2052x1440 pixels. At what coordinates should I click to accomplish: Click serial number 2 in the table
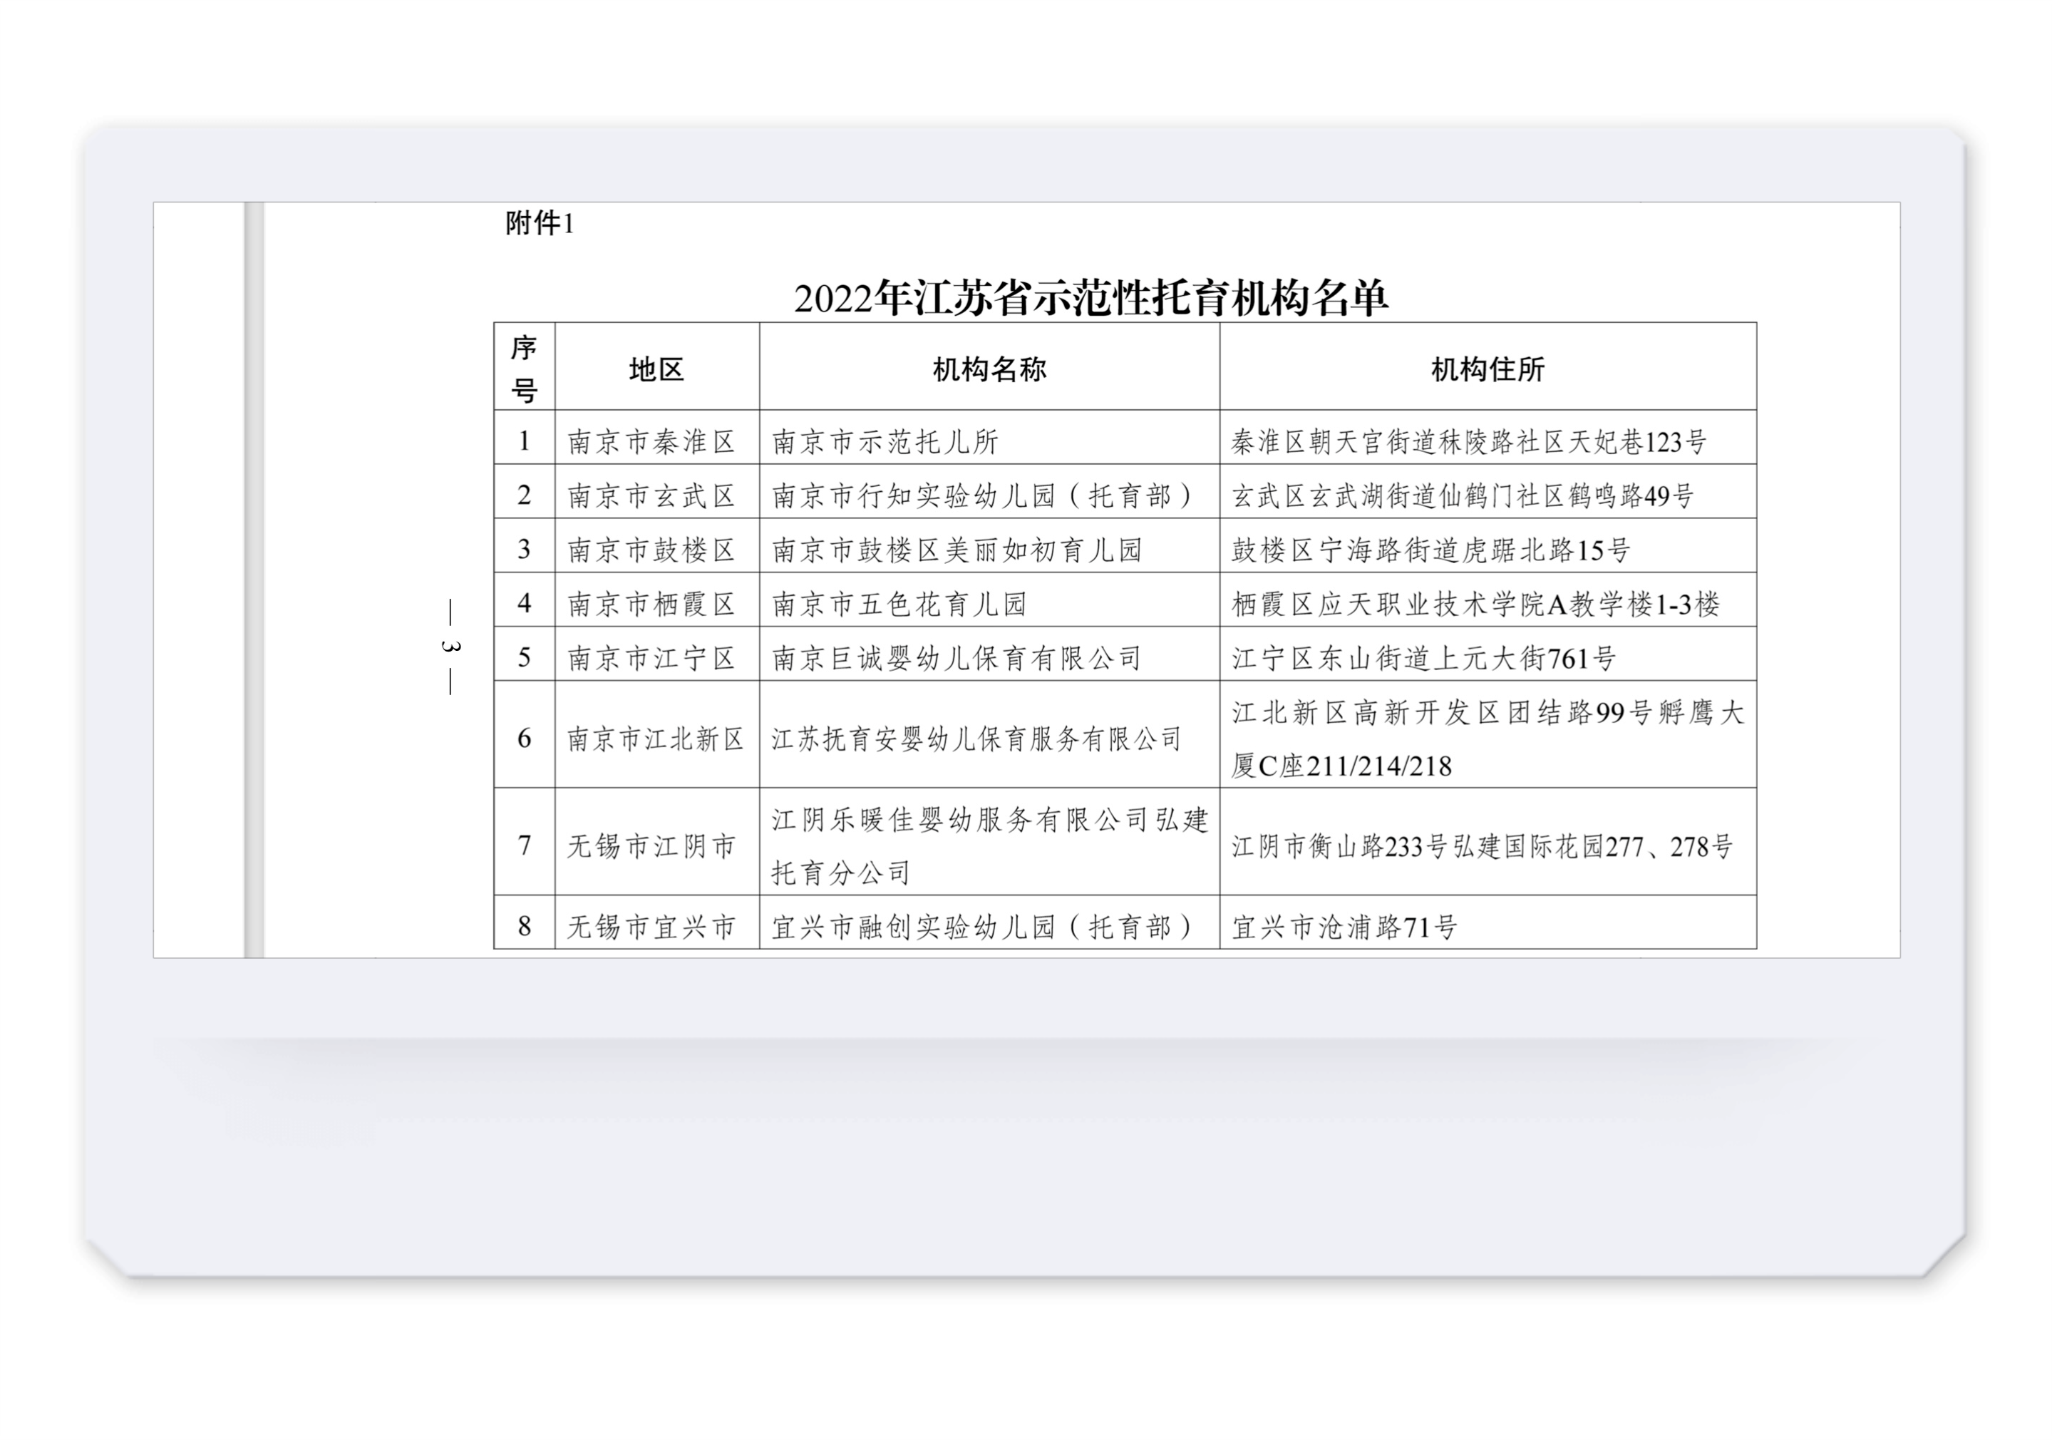pos(525,494)
